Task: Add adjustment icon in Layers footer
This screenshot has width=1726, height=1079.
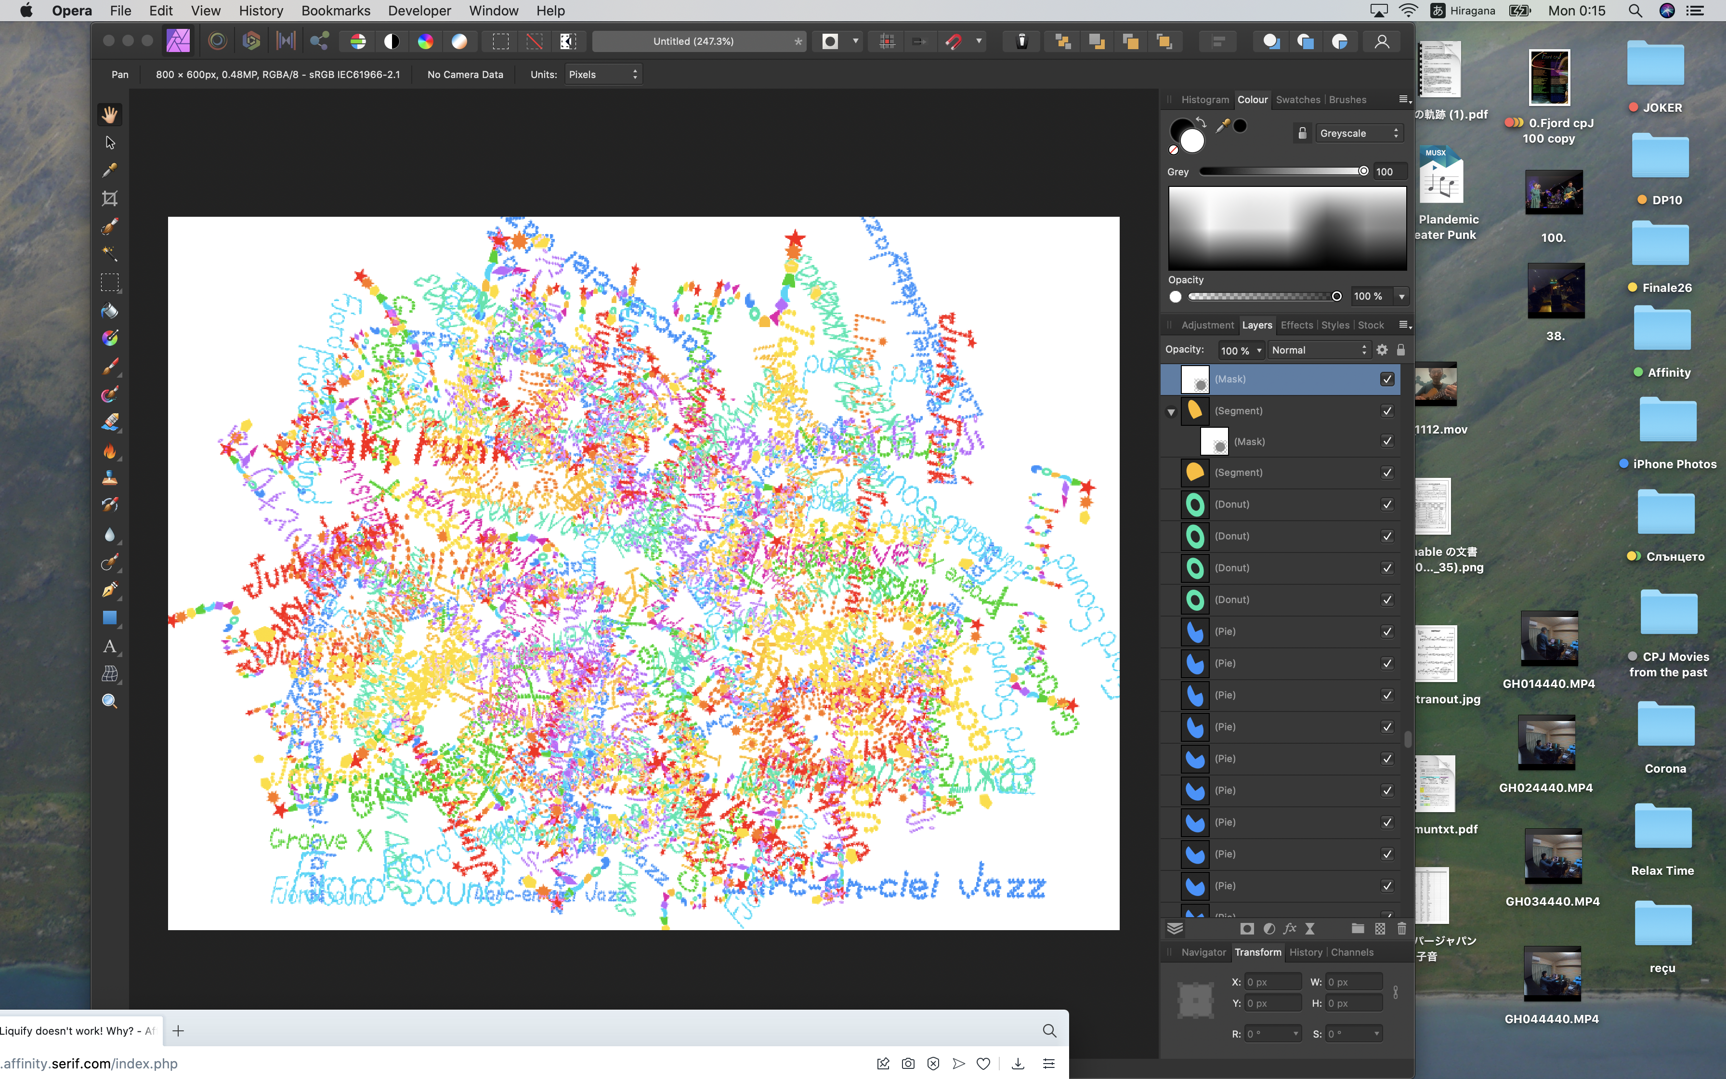Action: coord(1269,928)
